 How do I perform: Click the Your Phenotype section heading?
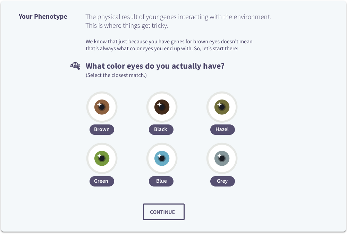coord(43,17)
